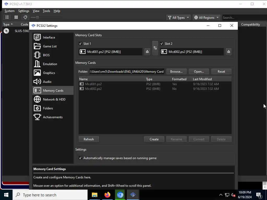Viewport: 267px width, 200px height.
Task: Open the Help menu
Action: click(57, 11)
